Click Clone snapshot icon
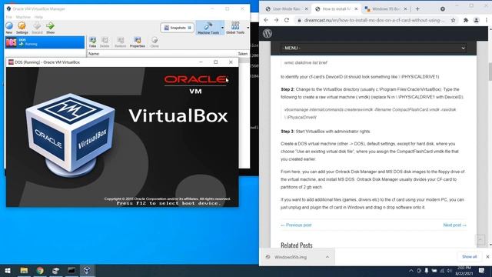Viewport: 492px width, 277px height. click(155, 42)
